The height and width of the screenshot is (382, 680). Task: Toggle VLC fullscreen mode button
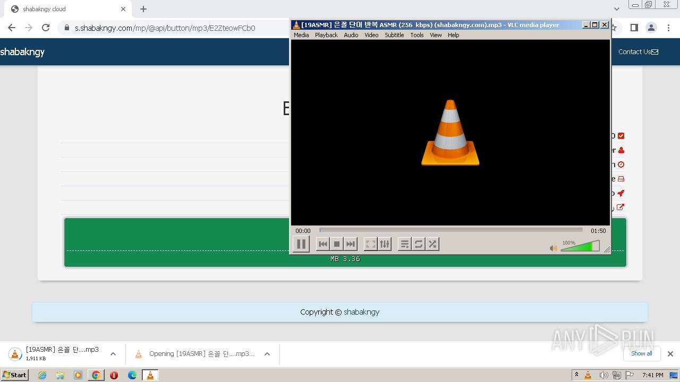[x=371, y=244]
